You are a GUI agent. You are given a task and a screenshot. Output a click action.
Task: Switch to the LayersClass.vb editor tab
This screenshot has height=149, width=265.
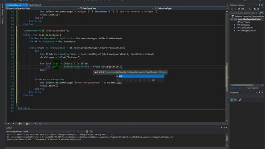click(x=35, y=5)
